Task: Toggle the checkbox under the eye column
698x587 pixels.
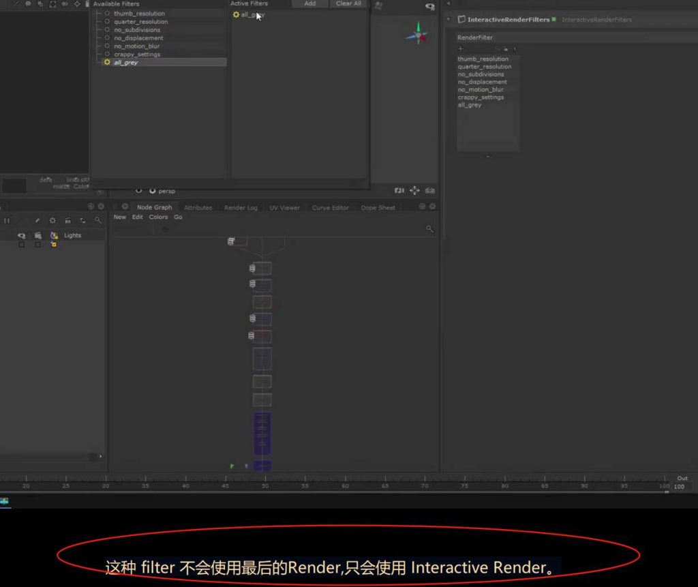Action: point(21,245)
